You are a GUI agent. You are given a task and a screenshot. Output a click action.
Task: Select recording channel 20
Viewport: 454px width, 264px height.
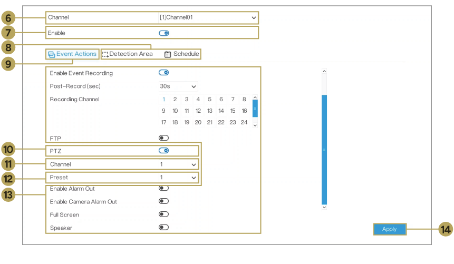click(x=198, y=122)
